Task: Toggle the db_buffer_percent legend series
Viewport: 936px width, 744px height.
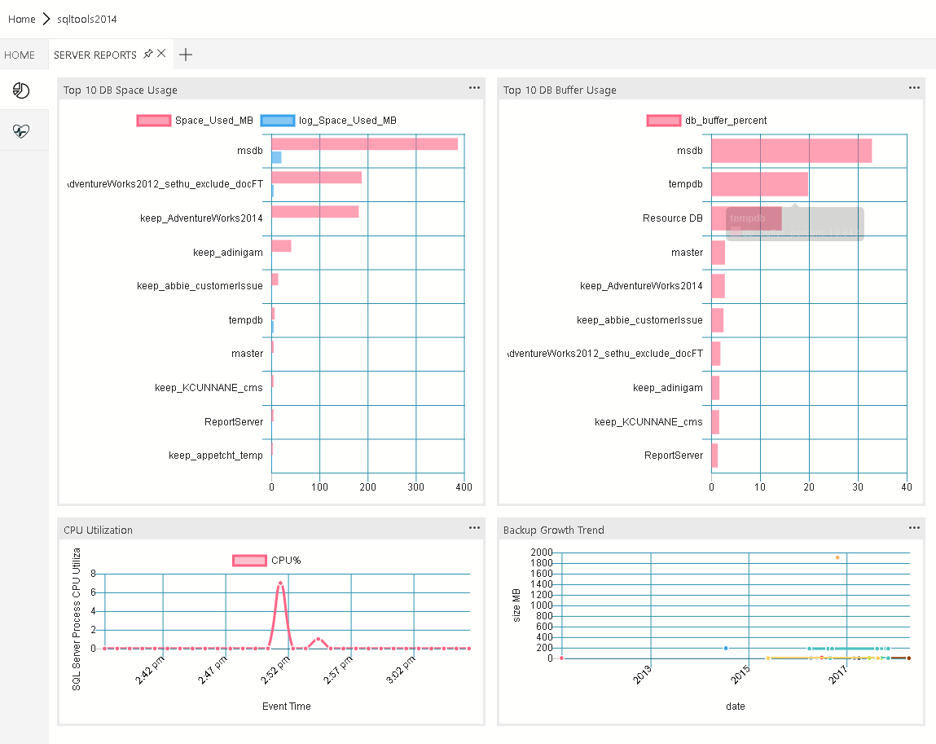Action: 706,121
